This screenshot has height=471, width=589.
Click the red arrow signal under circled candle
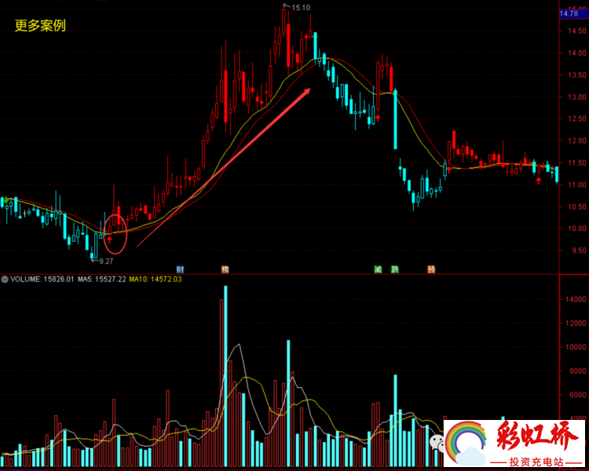(x=110, y=238)
